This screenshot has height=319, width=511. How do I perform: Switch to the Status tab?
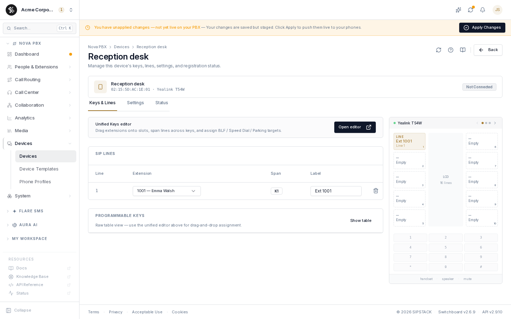161,103
